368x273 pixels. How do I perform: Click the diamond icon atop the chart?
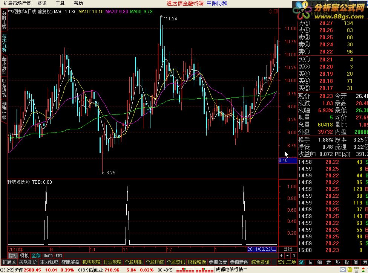(x=270, y=11)
